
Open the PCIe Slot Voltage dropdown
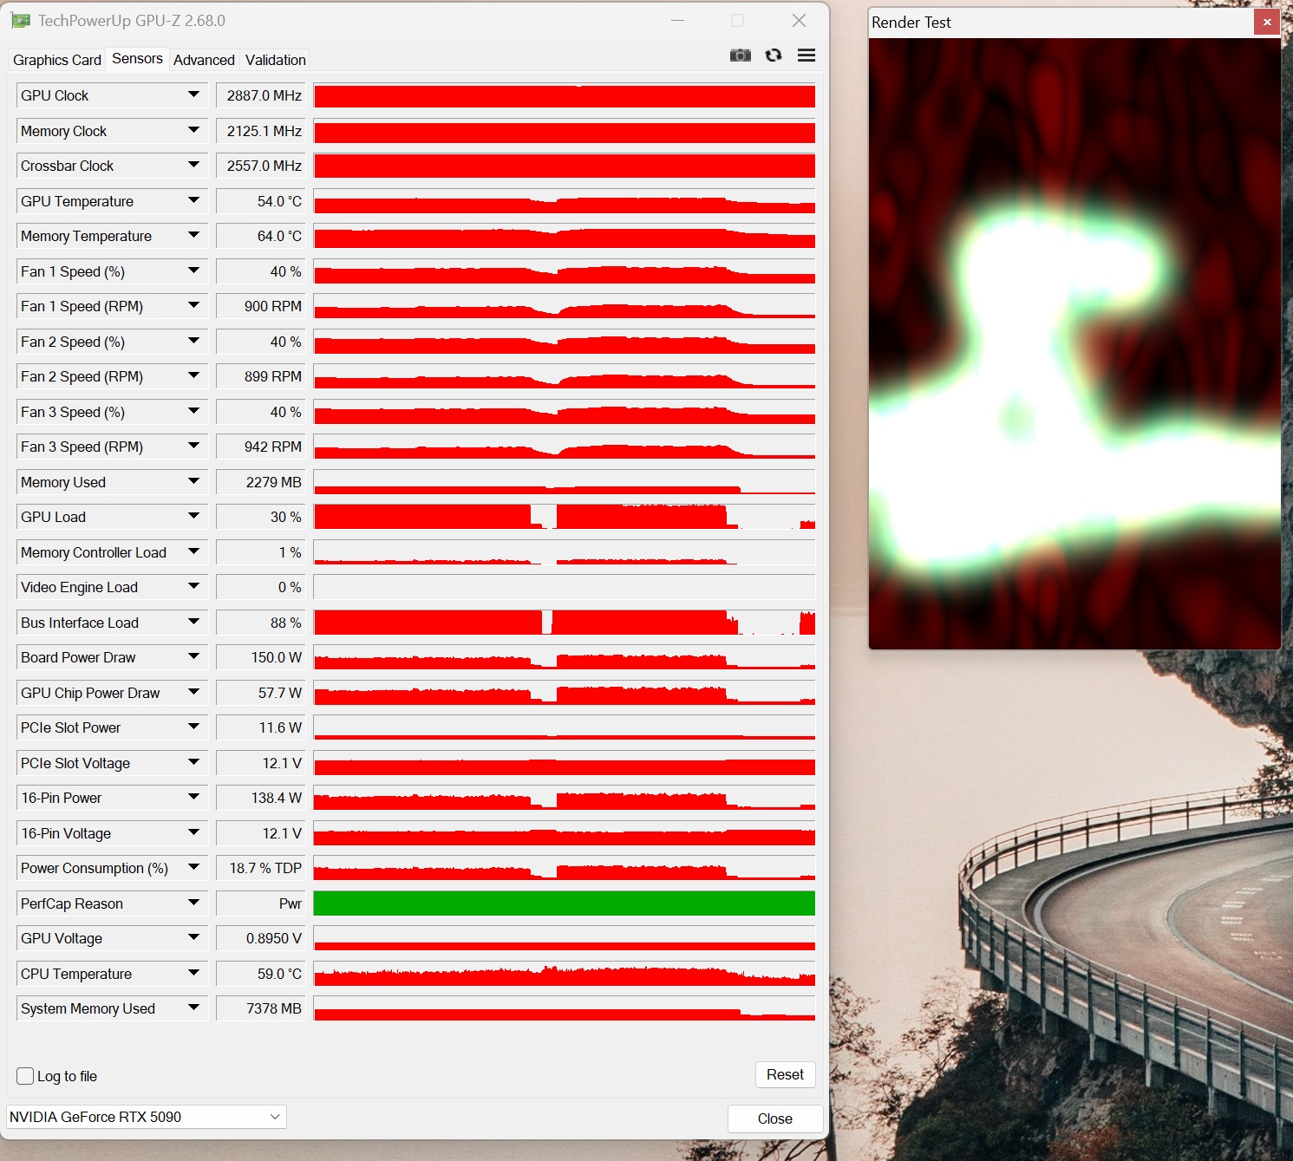pyautogui.click(x=193, y=762)
